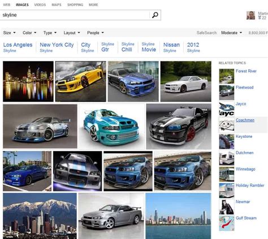The height and width of the screenshot is (239, 268).
Task: Expand the Layout filter dropdown
Action: click(72, 33)
